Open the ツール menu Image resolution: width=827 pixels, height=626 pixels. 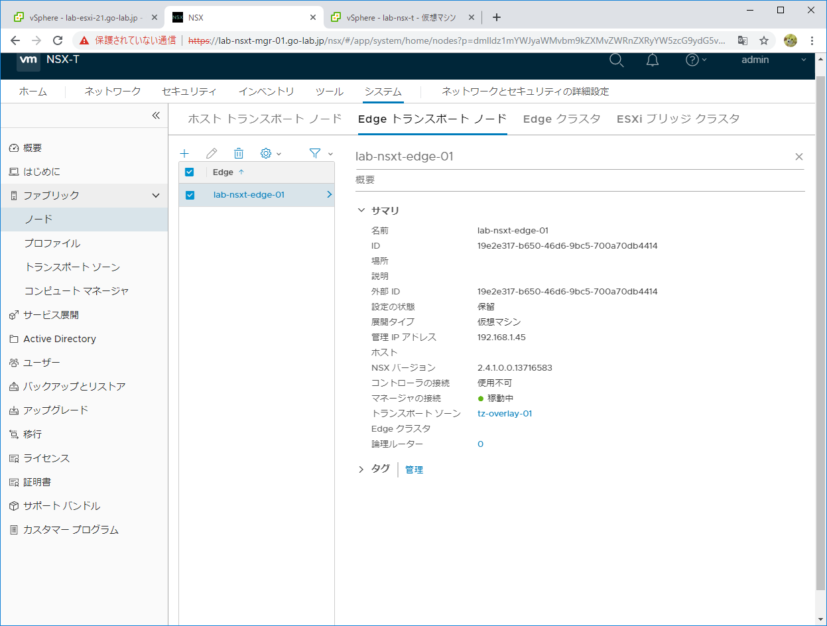click(329, 92)
